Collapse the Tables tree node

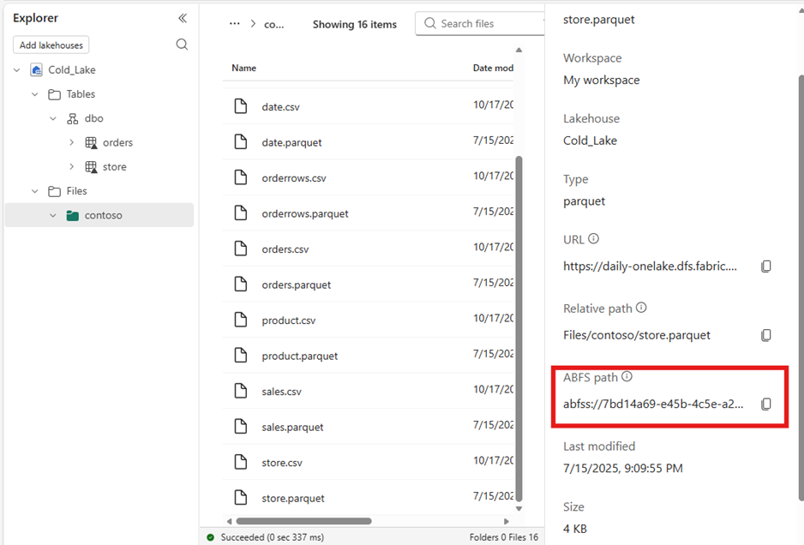tap(33, 93)
